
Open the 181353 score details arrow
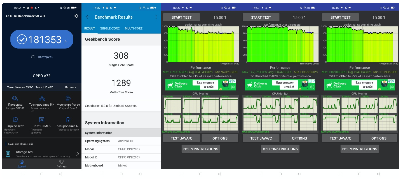pos(65,41)
